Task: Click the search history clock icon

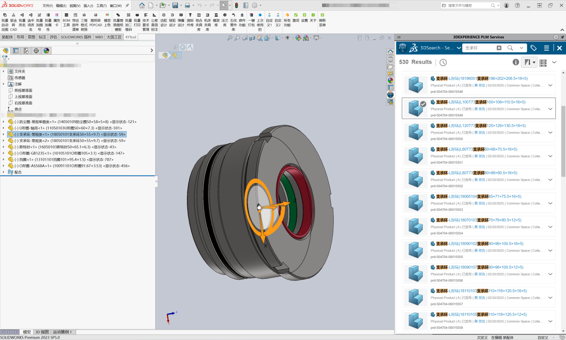Action: tap(443, 62)
